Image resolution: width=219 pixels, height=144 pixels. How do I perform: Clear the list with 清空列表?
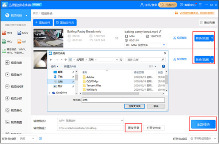click(x=208, y=23)
